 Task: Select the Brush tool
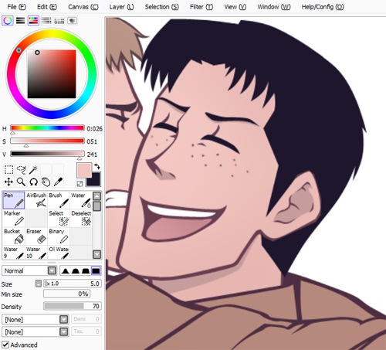[x=59, y=200]
